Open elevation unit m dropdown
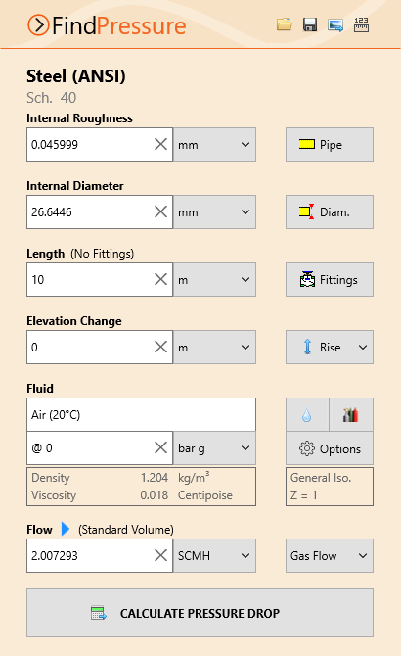 click(x=215, y=347)
